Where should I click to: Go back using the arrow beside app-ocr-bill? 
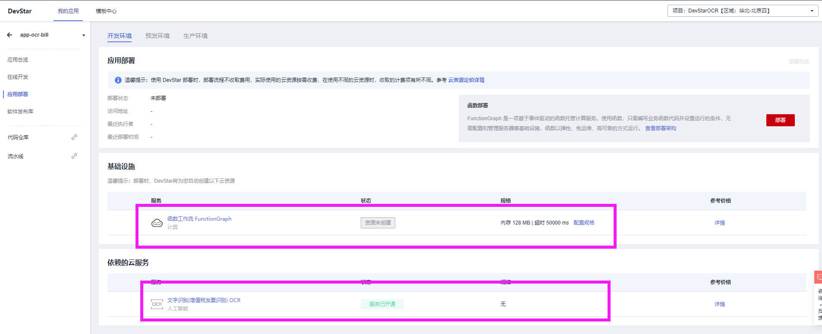point(9,35)
